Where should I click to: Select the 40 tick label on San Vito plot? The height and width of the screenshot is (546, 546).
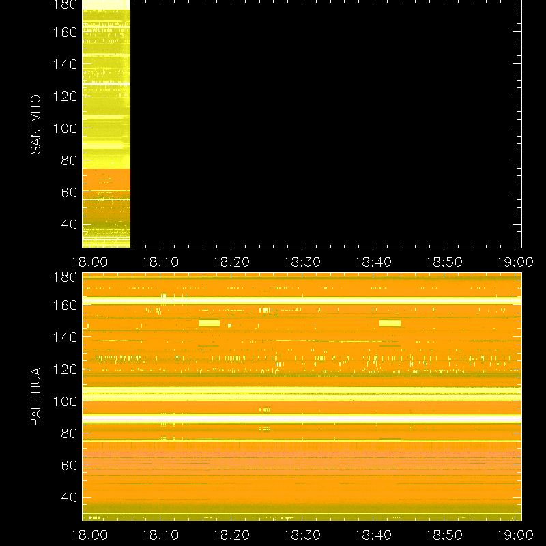point(69,225)
